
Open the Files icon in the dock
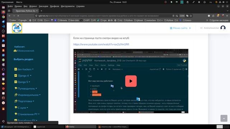pos(3,7)
